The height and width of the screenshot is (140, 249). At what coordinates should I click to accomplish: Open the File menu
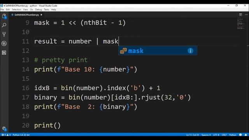click(x=2, y=9)
